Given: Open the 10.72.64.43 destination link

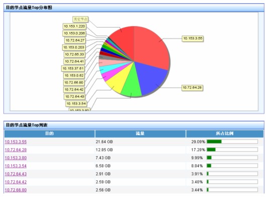Looking at the screenshot, I should pos(16,174).
